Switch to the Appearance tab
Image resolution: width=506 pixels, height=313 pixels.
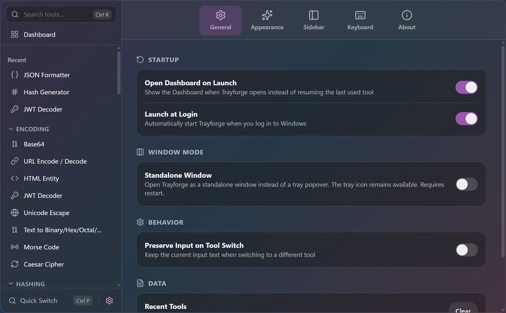coord(267,21)
